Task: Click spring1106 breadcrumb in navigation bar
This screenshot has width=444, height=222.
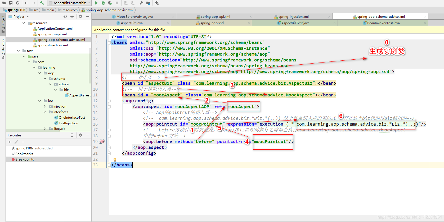Action: click(14, 10)
